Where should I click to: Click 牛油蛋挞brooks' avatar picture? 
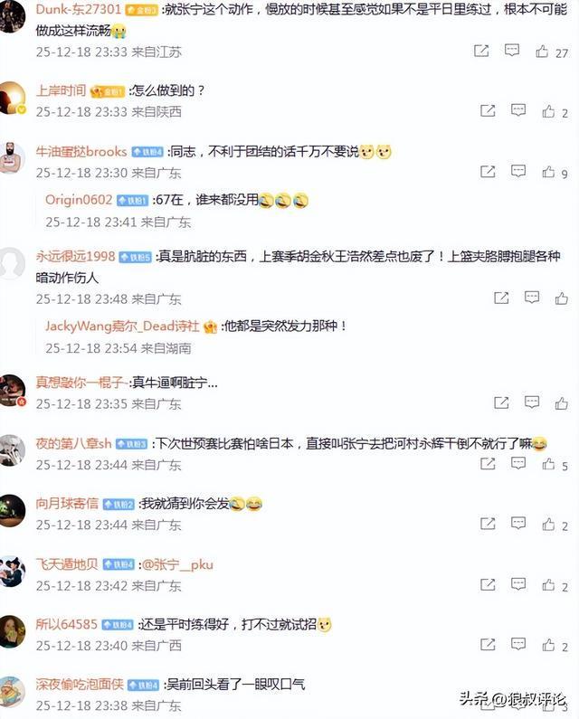point(11,158)
